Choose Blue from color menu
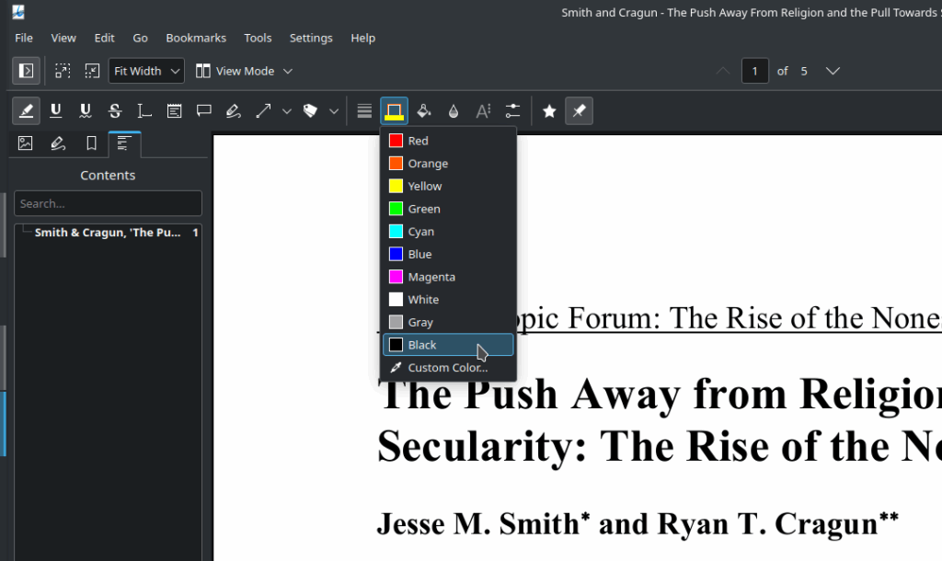 click(x=448, y=254)
